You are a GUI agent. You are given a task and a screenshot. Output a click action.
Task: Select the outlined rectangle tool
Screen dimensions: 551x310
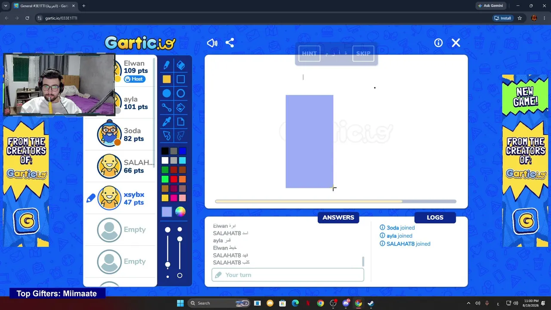point(181,79)
